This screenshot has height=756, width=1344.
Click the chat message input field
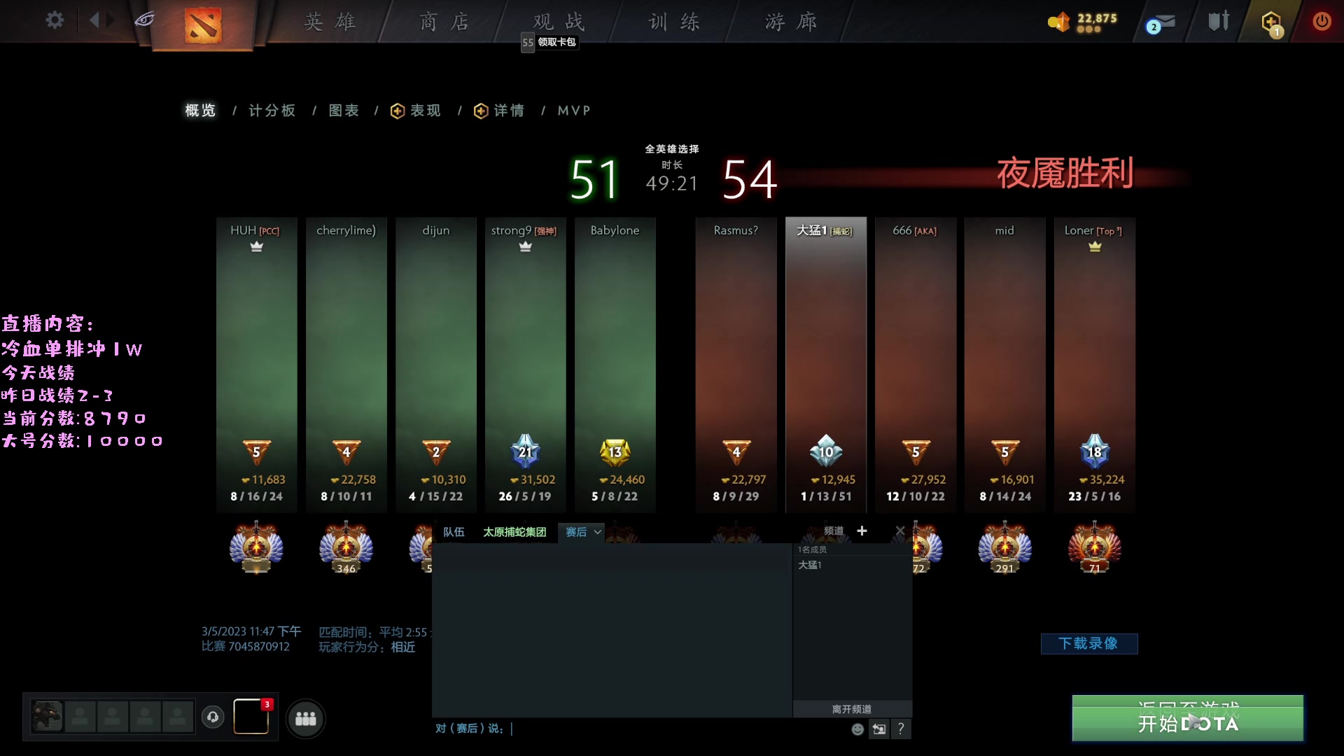click(x=672, y=729)
